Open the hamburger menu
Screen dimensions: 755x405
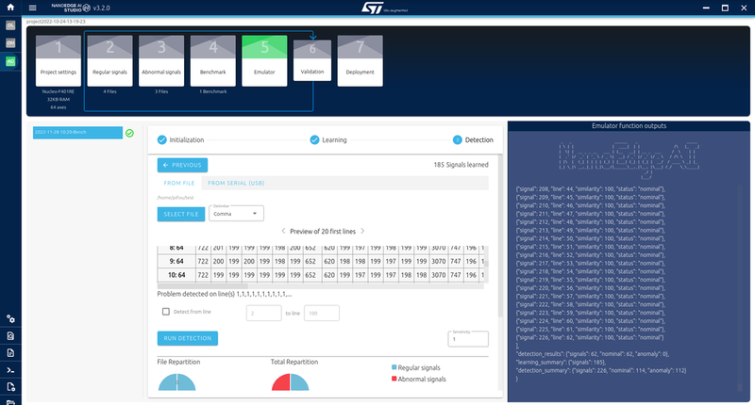tap(32, 8)
